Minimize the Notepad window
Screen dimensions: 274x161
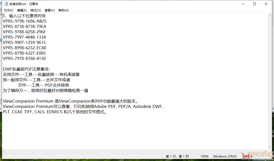[x=243, y=4]
